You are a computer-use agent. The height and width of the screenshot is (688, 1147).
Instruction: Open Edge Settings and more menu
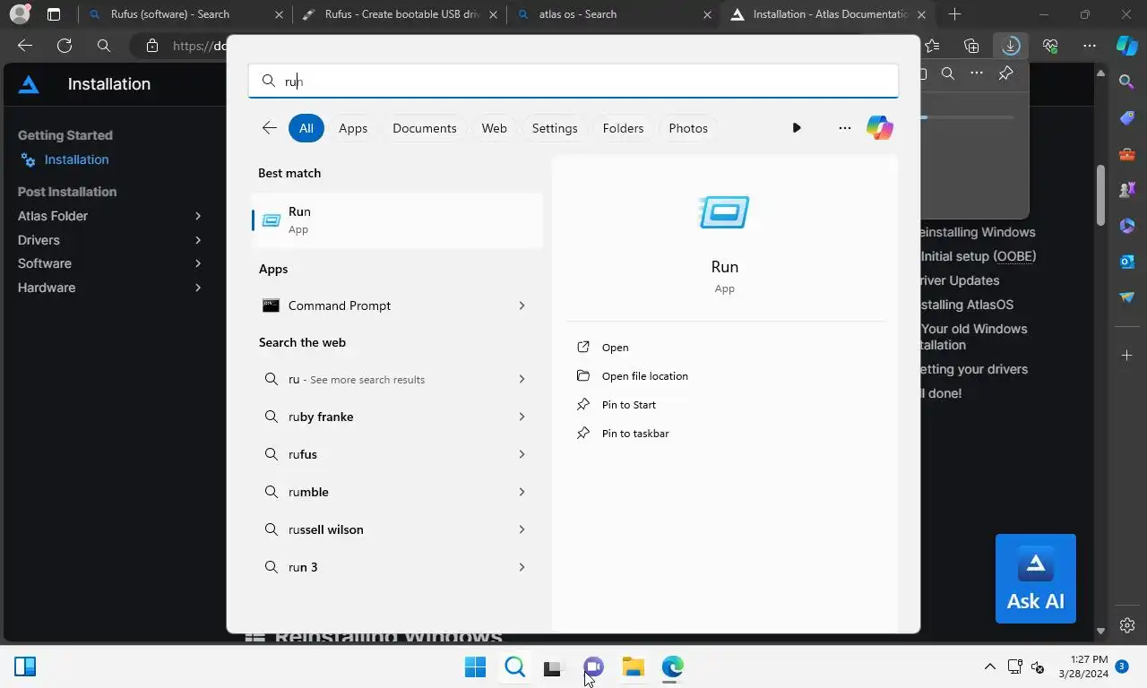1090,46
